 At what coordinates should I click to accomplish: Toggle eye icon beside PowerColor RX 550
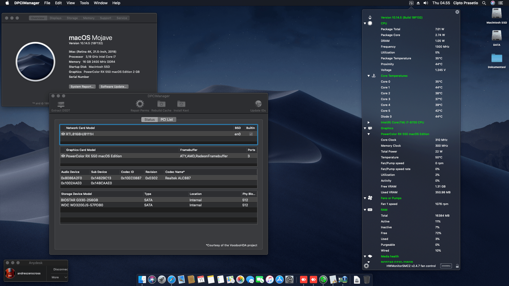(x=63, y=156)
